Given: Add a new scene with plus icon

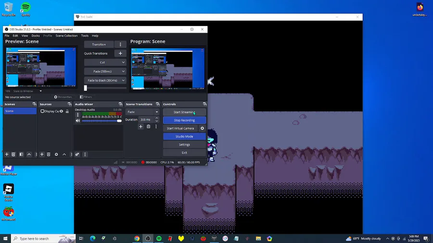Looking at the screenshot, I should click(x=7, y=154).
